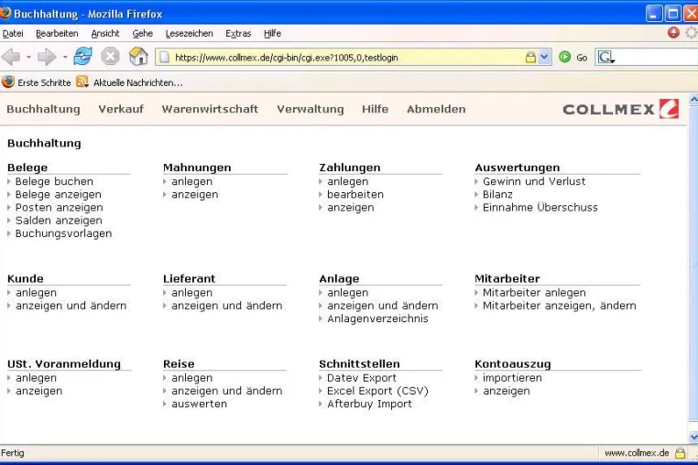Screen dimensions: 698x465
Task: Click the RSS icon for Aktuelle Nachrichten
Action: tap(82, 82)
